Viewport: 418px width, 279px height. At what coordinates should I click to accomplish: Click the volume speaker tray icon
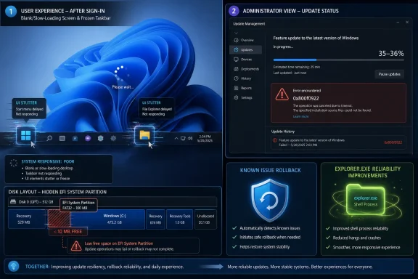190,138
